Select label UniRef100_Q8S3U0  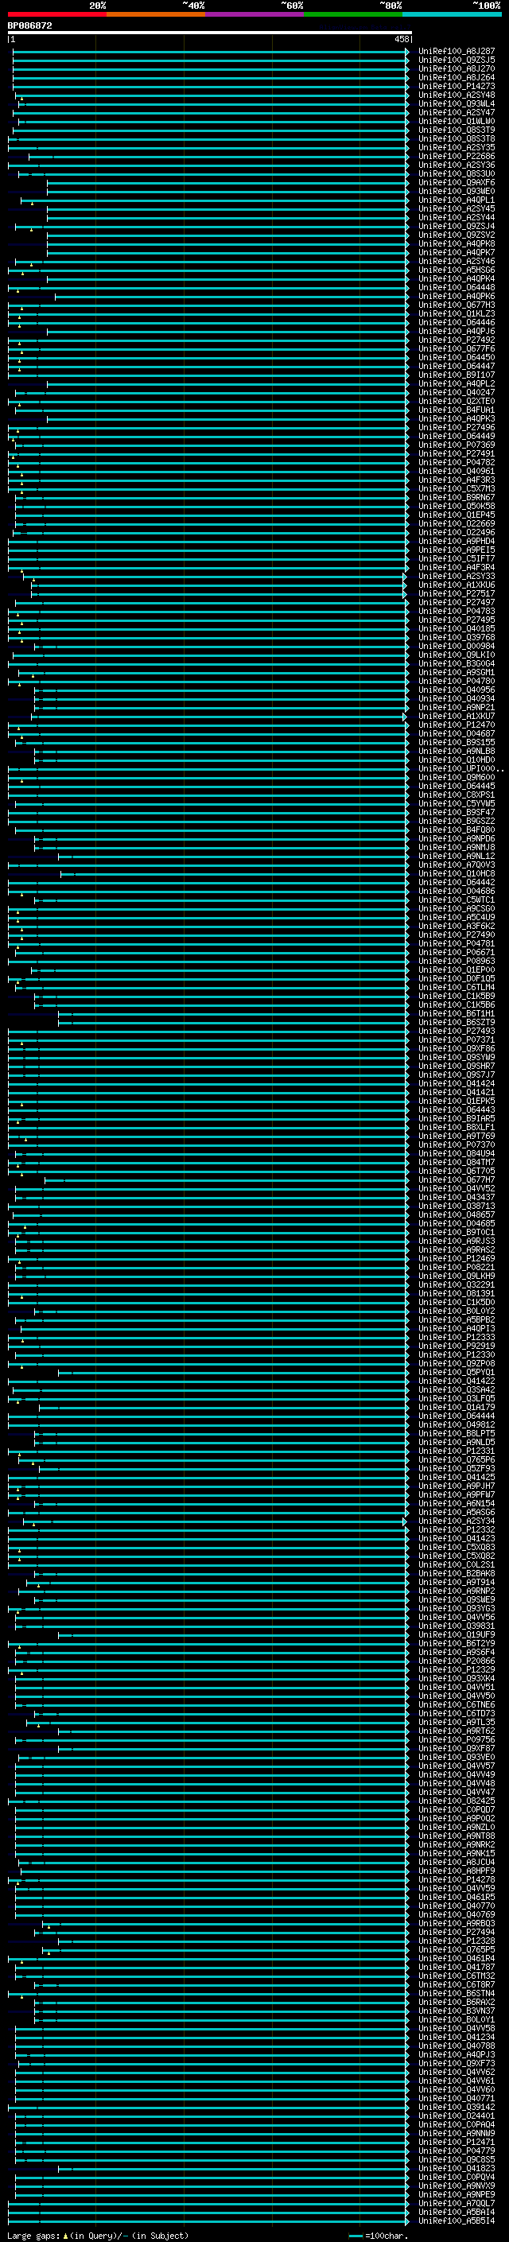coord(457,174)
